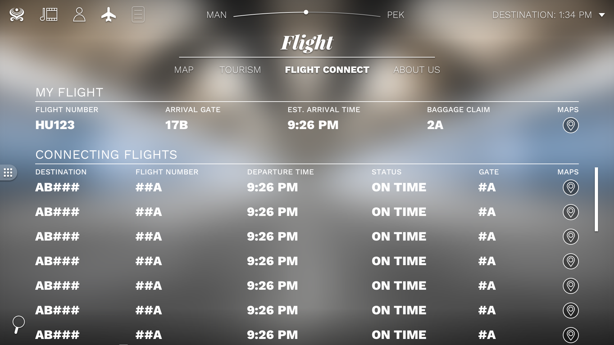The height and width of the screenshot is (345, 614).
Task: Open the passenger profile icon
Action: coord(79,14)
